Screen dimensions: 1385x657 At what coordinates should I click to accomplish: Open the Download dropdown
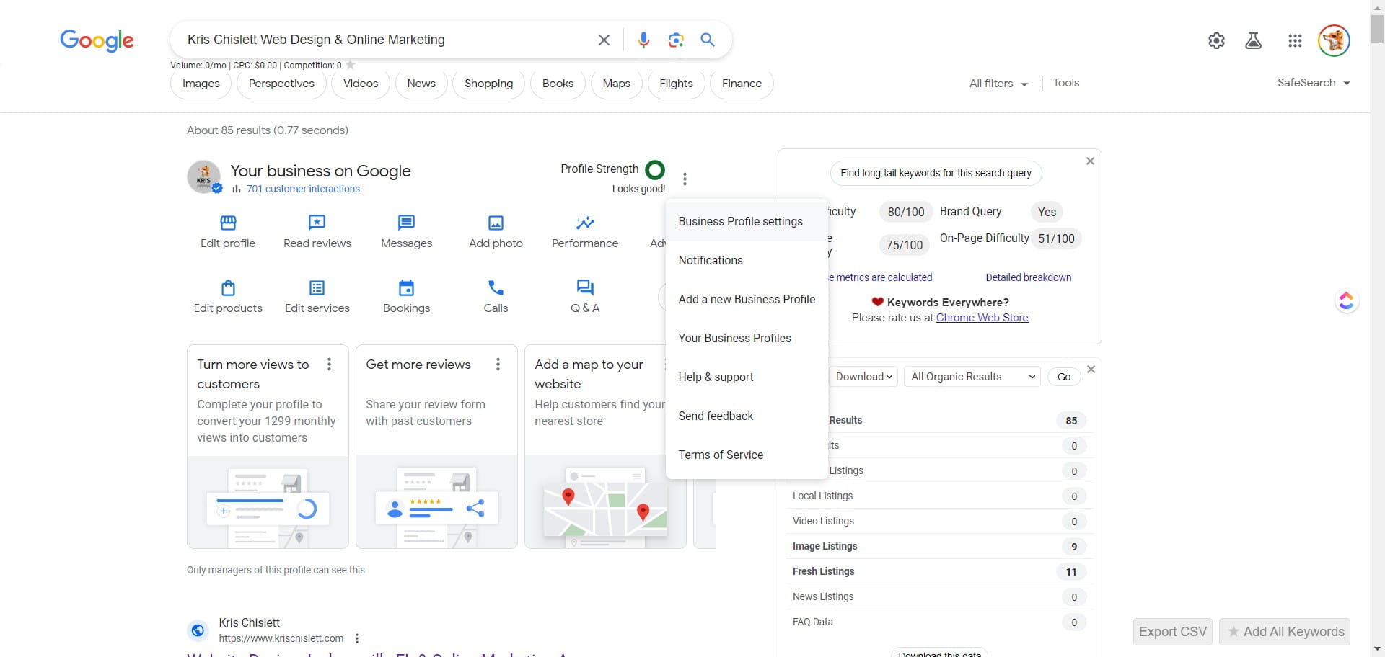tap(863, 377)
